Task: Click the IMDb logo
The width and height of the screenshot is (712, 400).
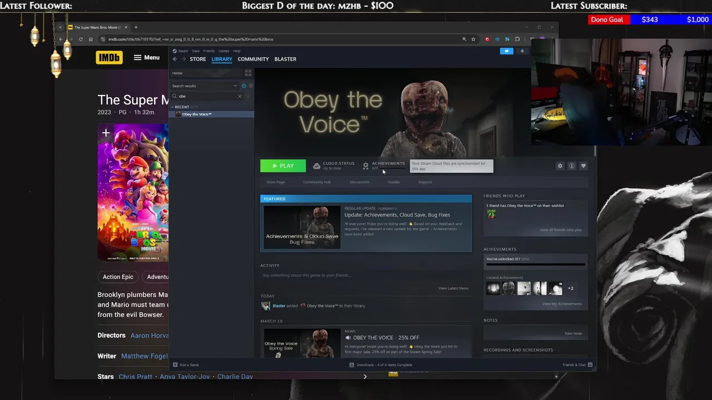Action: (x=109, y=57)
